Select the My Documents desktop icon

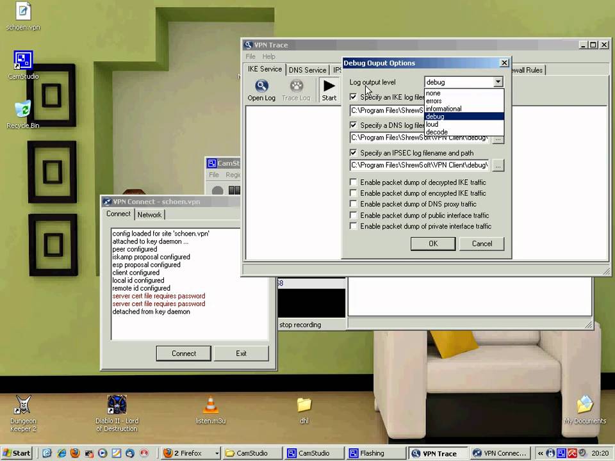(x=584, y=405)
